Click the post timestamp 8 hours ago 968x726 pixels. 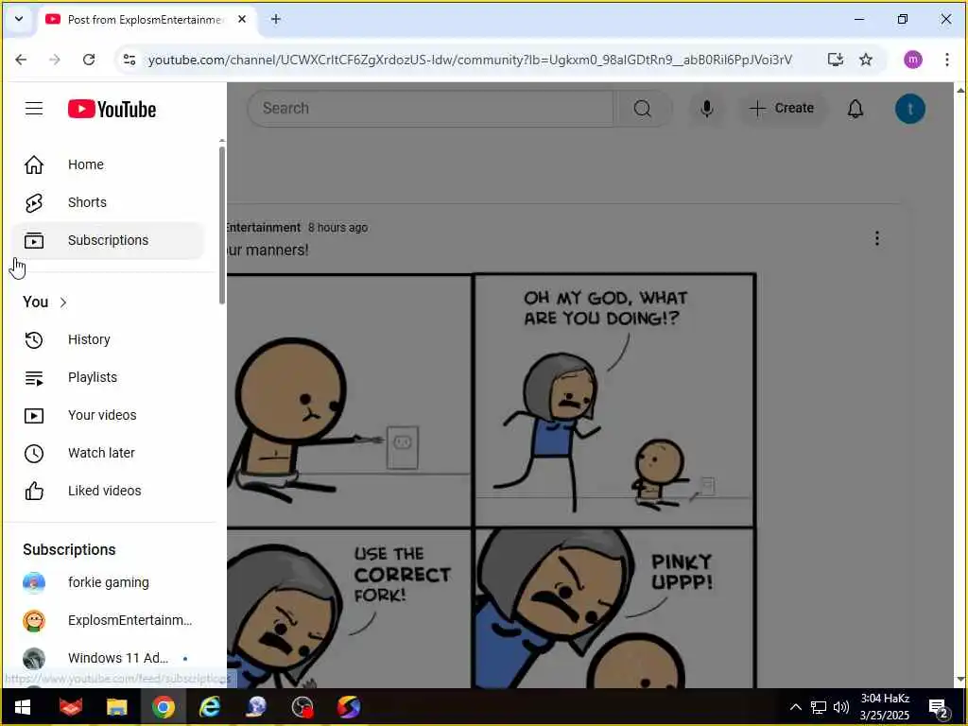pyautogui.click(x=337, y=228)
